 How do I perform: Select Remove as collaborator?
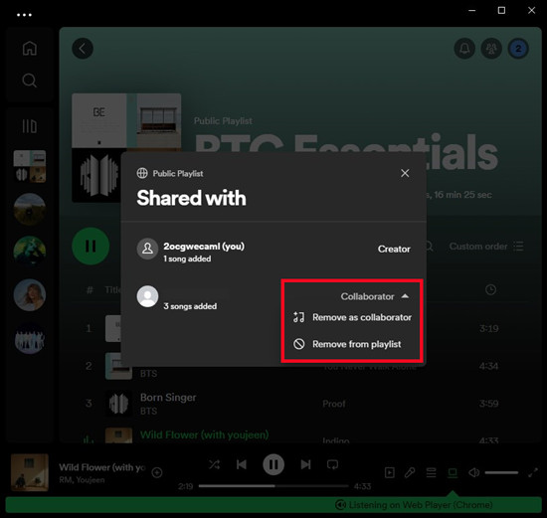tap(352, 317)
